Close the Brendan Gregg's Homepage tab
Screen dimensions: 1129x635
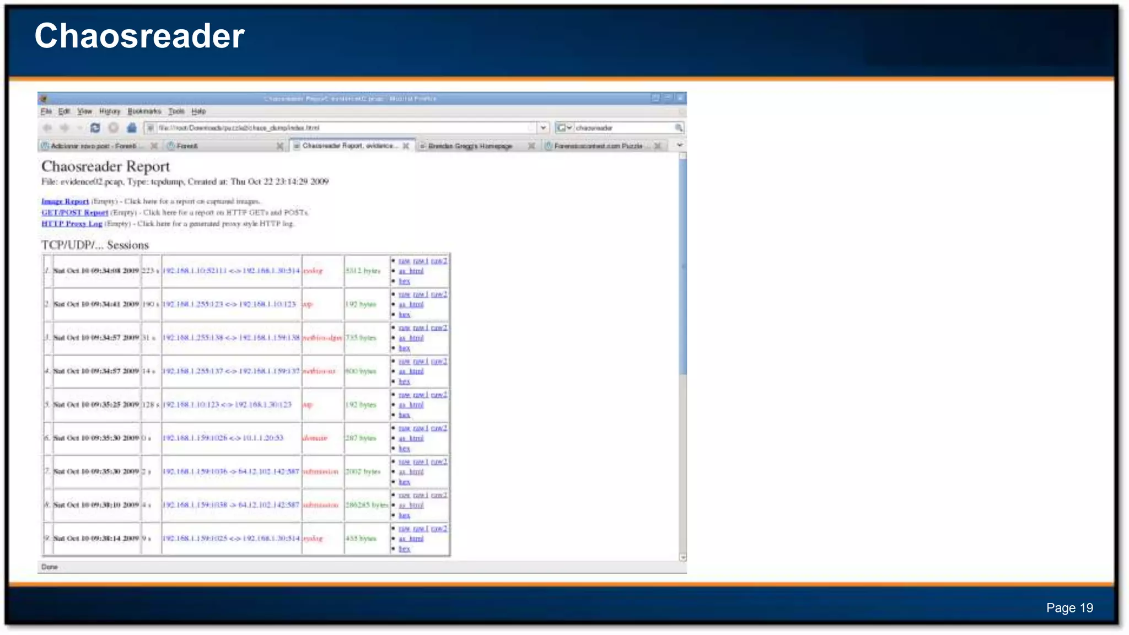point(531,146)
